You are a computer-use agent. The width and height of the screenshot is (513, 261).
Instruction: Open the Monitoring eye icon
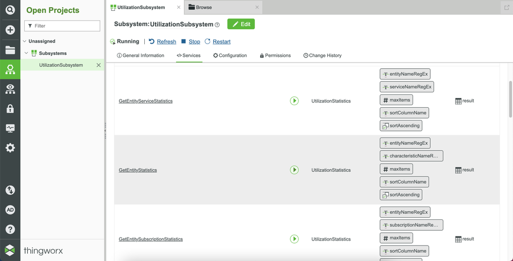coord(10,89)
